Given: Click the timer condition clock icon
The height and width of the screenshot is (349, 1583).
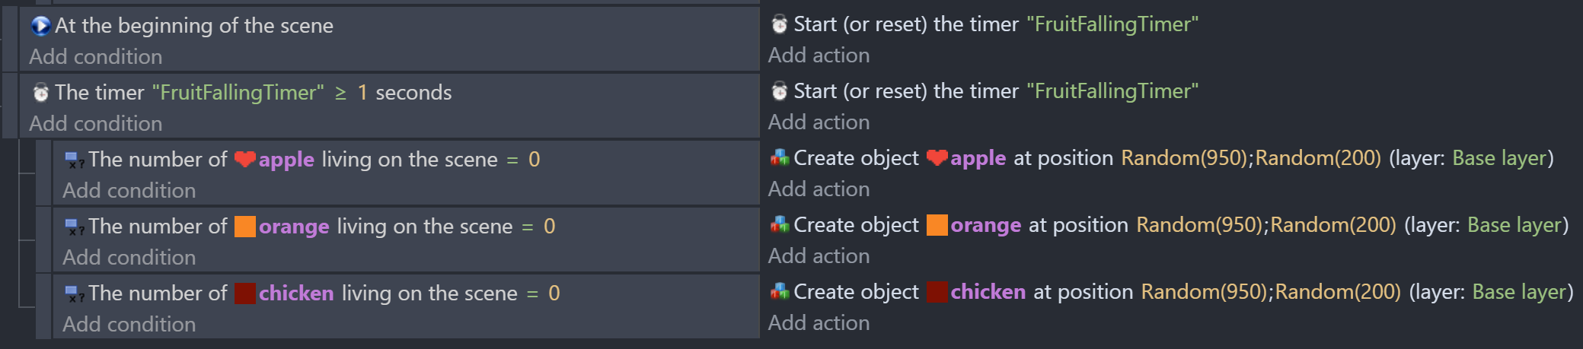Looking at the screenshot, I should point(40,93).
